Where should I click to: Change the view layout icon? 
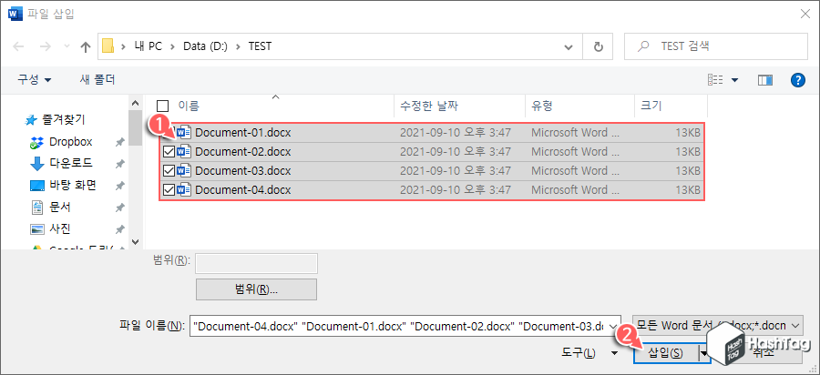pos(715,80)
